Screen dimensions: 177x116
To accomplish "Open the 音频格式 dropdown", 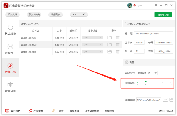I will (x=147, y=73).
